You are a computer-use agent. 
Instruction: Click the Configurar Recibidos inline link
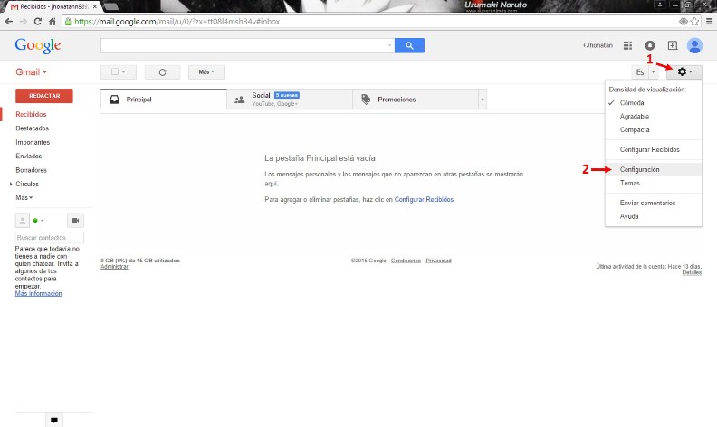coord(424,199)
